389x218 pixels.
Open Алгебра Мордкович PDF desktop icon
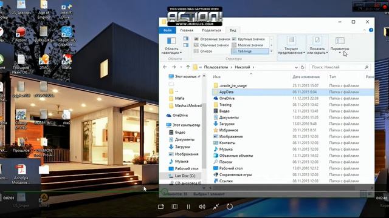[x=21, y=174]
